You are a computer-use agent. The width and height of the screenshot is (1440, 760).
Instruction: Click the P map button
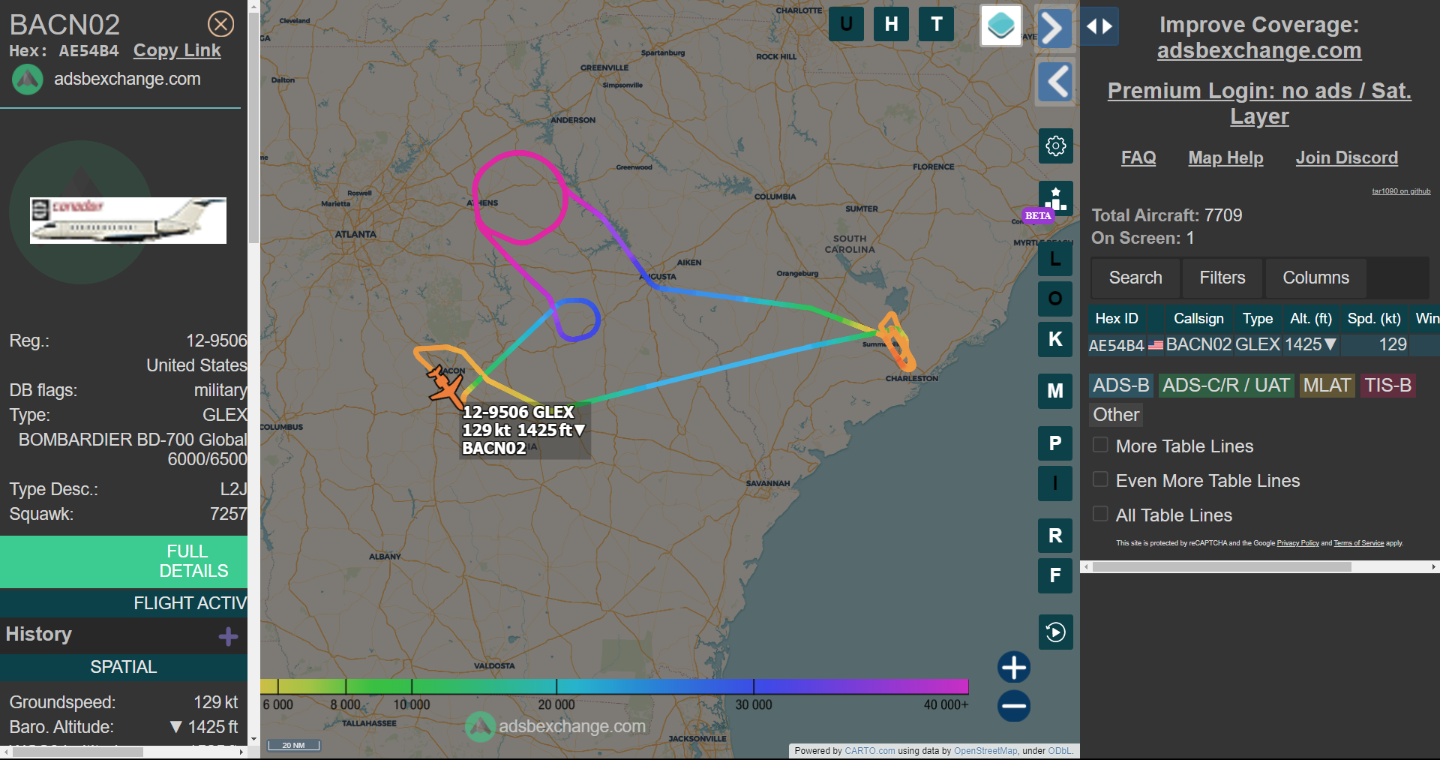click(x=1055, y=443)
